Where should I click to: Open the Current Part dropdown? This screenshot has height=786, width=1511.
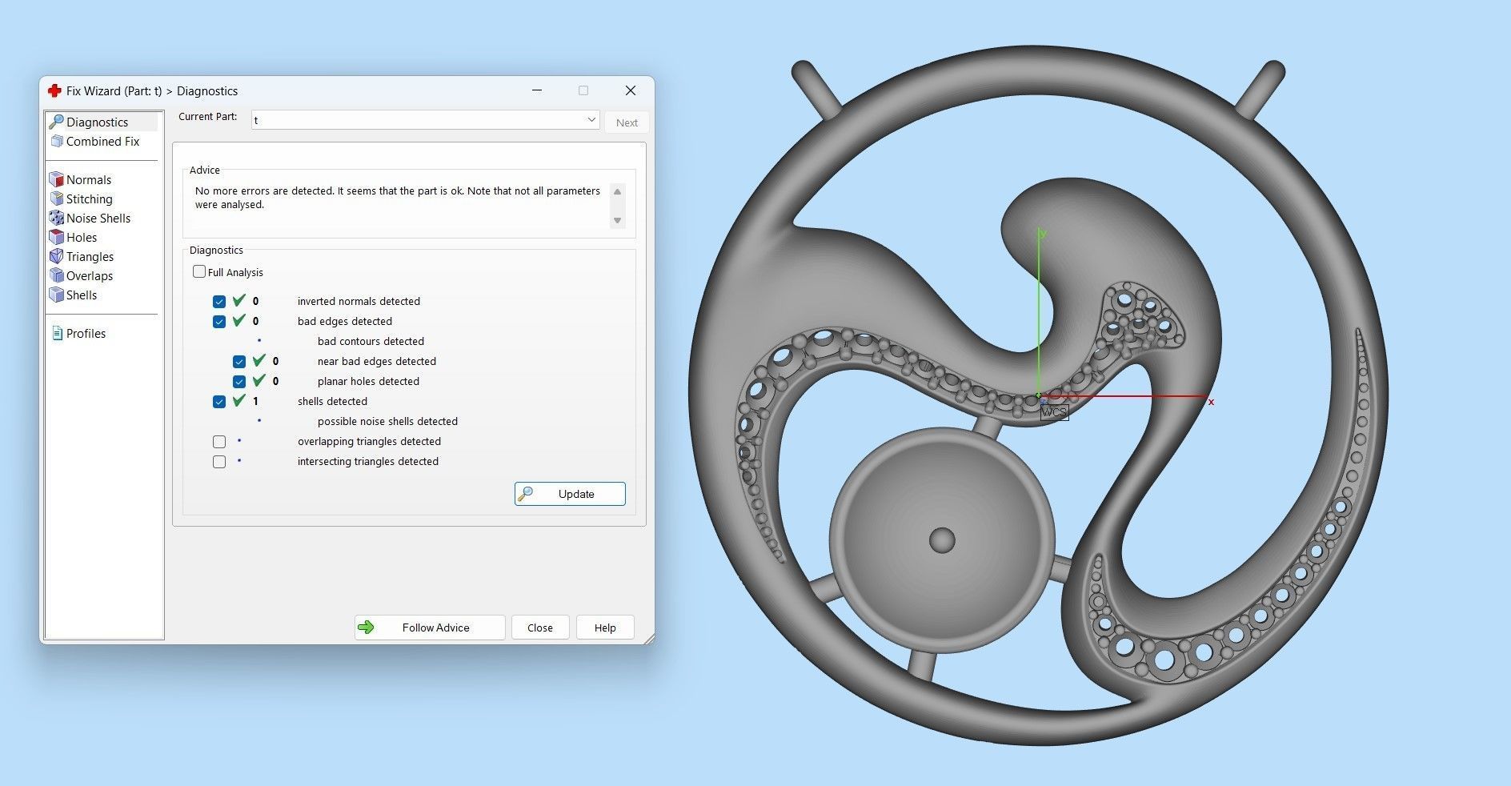pyautogui.click(x=425, y=120)
